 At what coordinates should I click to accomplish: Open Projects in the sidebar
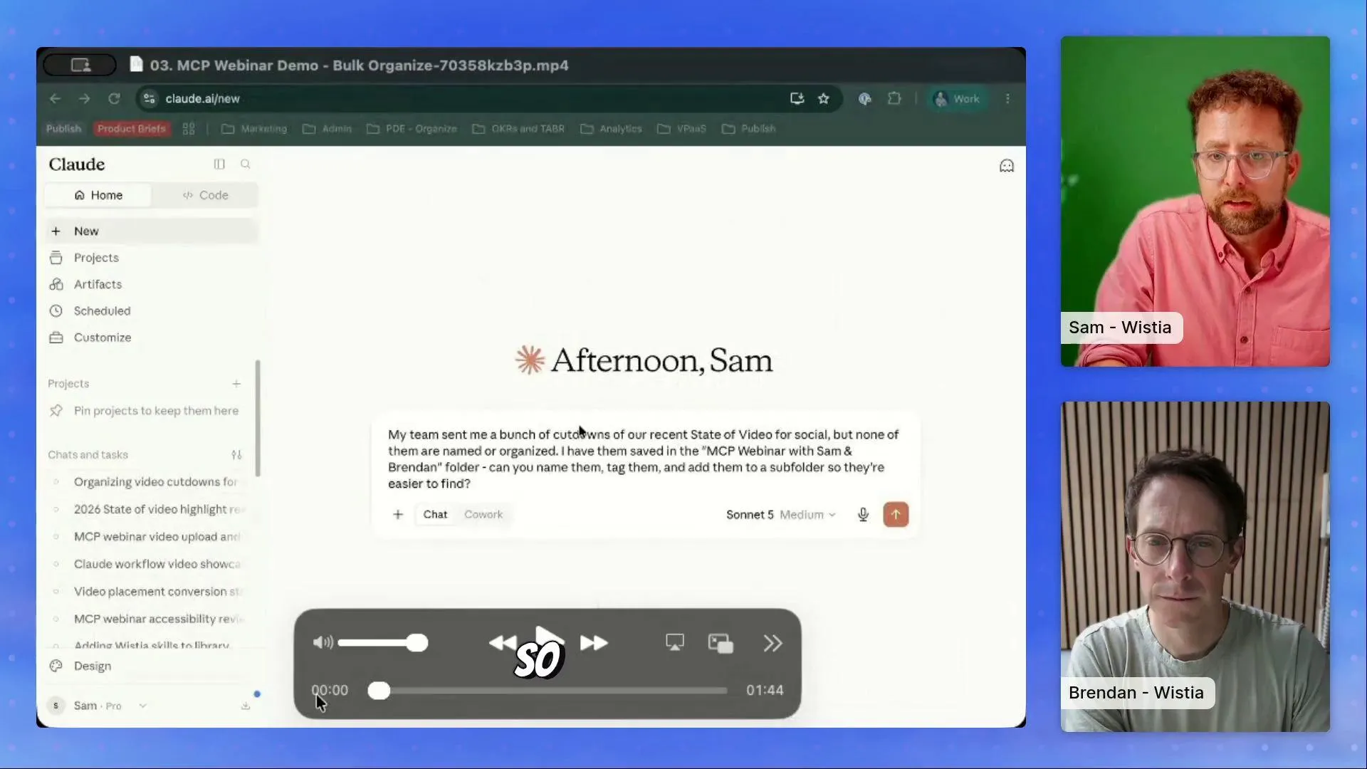(x=150, y=258)
